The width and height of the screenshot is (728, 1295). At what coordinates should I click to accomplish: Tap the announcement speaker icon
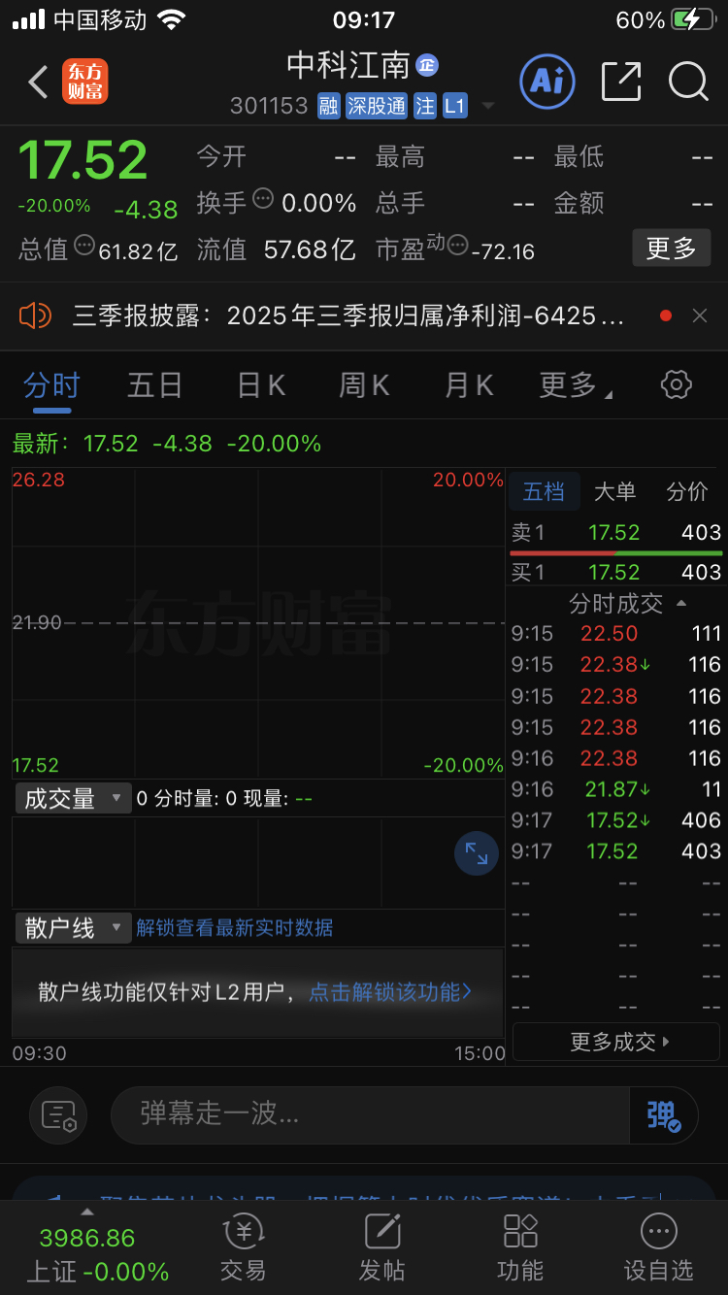click(35, 315)
